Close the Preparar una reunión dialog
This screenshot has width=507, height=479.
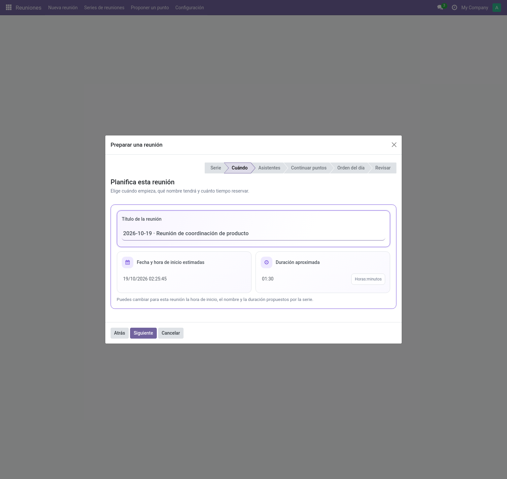pyautogui.click(x=394, y=145)
